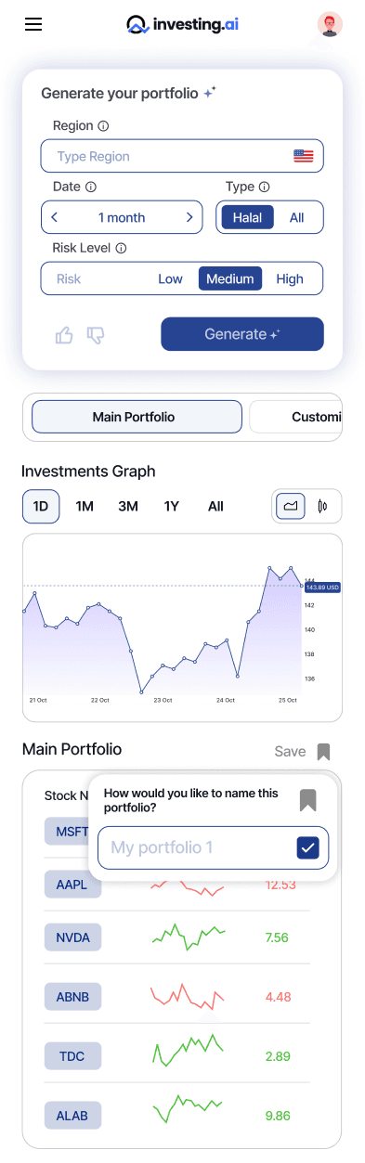The width and height of the screenshot is (365, 1163).
Task: Switch to candlestick chart view
Action: coord(323,506)
